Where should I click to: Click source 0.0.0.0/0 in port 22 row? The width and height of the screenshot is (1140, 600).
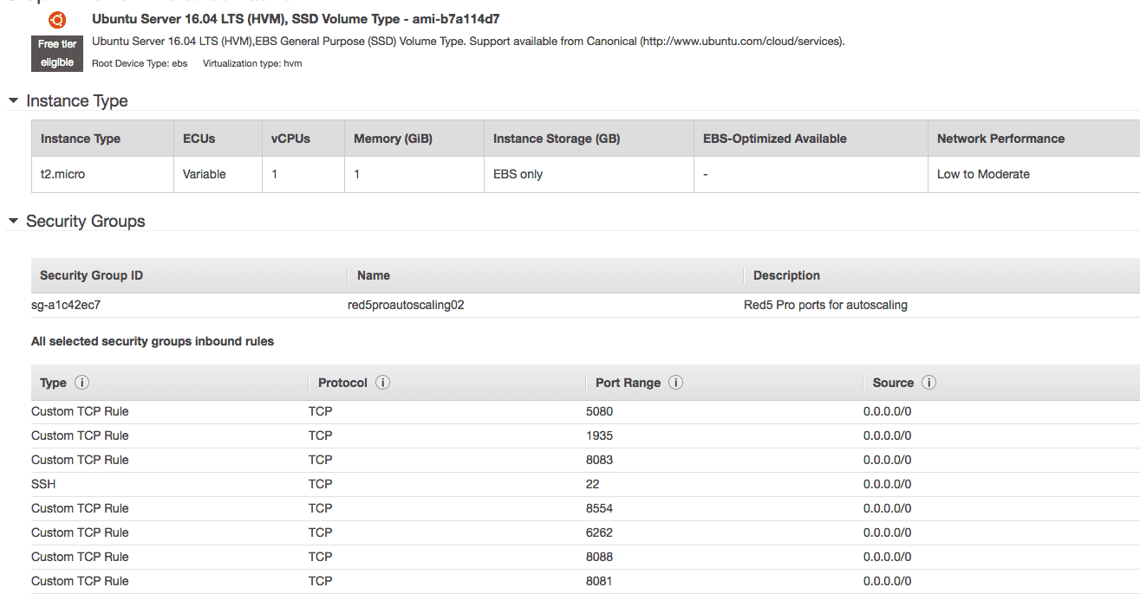tap(887, 484)
